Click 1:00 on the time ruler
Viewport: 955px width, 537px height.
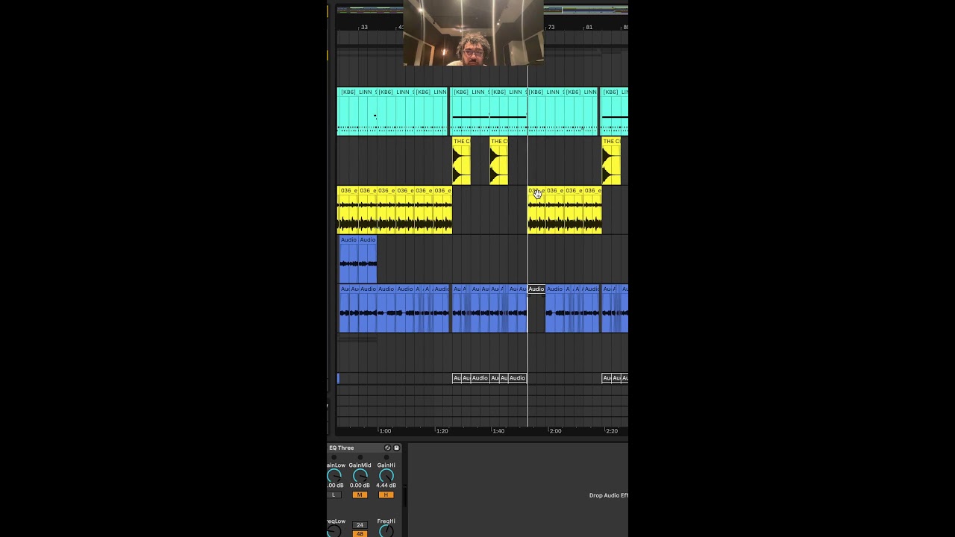pyautogui.click(x=385, y=431)
